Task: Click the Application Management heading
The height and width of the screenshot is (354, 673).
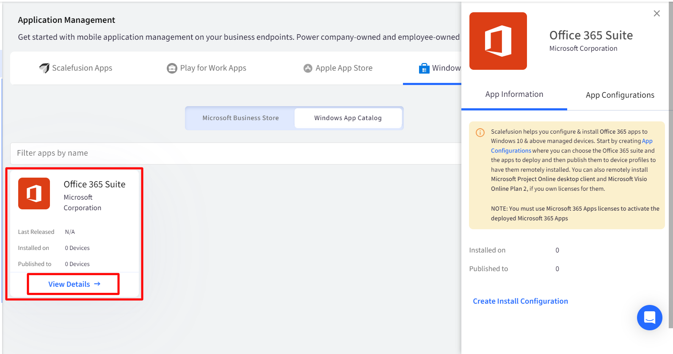Action: (66, 20)
